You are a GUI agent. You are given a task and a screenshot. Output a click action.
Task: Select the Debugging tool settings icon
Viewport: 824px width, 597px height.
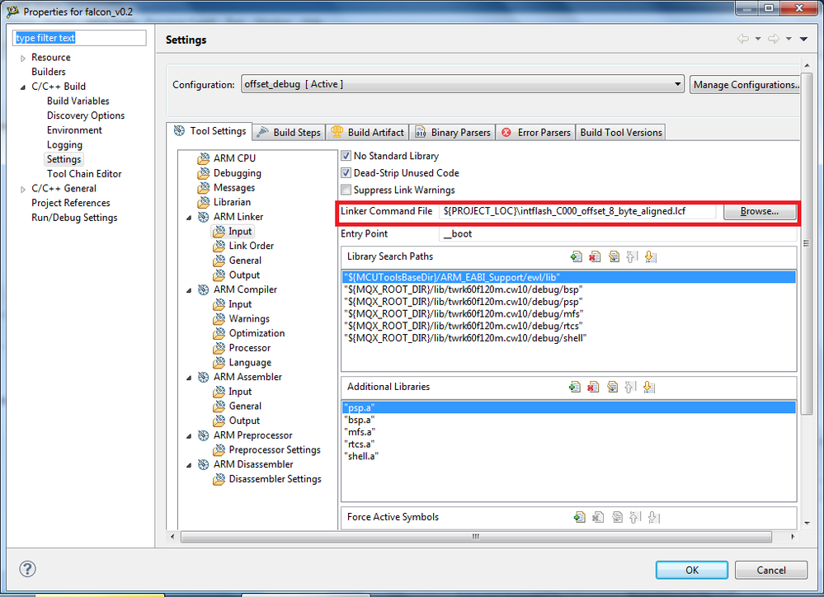point(204,173)
